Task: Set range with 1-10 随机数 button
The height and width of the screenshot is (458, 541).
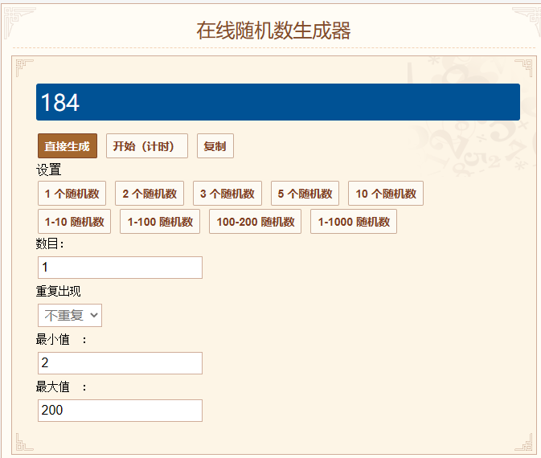Action: (x=74, y=222)
